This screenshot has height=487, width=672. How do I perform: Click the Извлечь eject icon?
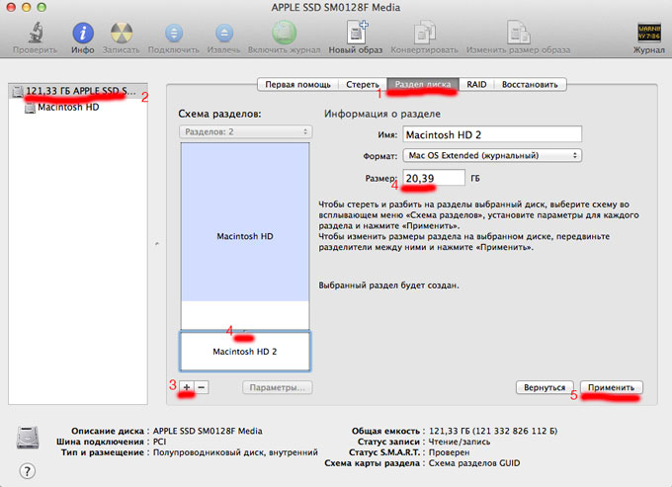224,33
